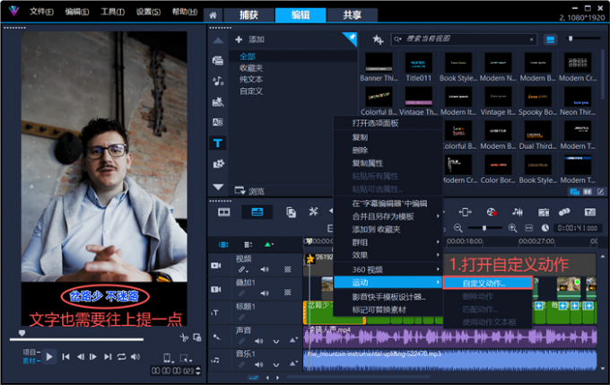
Task: Click the 浏览 browse button
Action: pos(249,191)
